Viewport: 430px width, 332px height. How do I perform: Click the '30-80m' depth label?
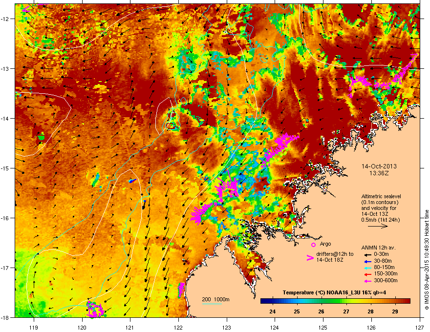point(383,261)
